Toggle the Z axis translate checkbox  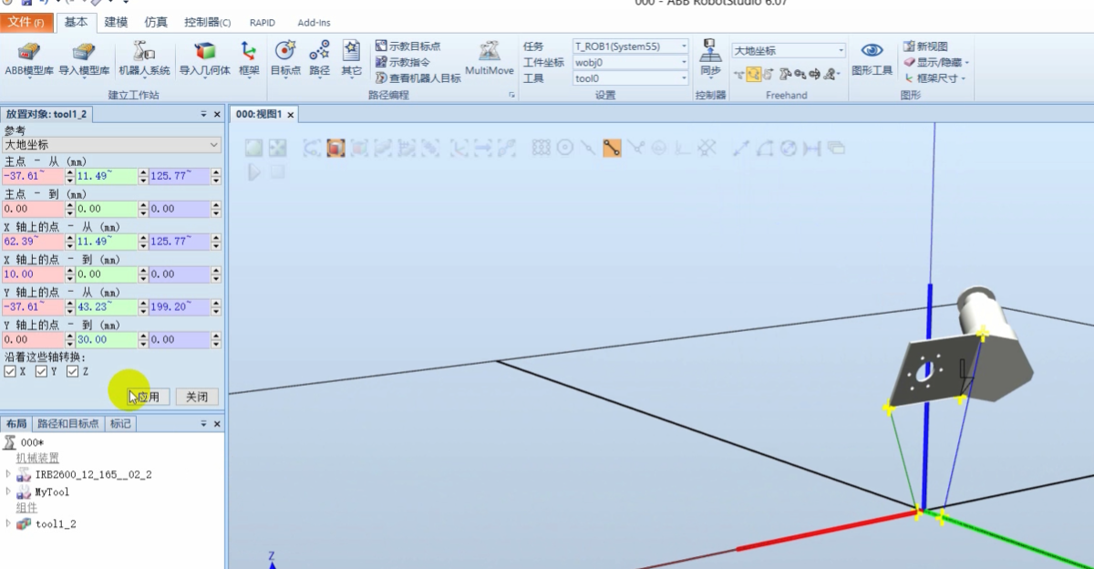coord(72,372)
